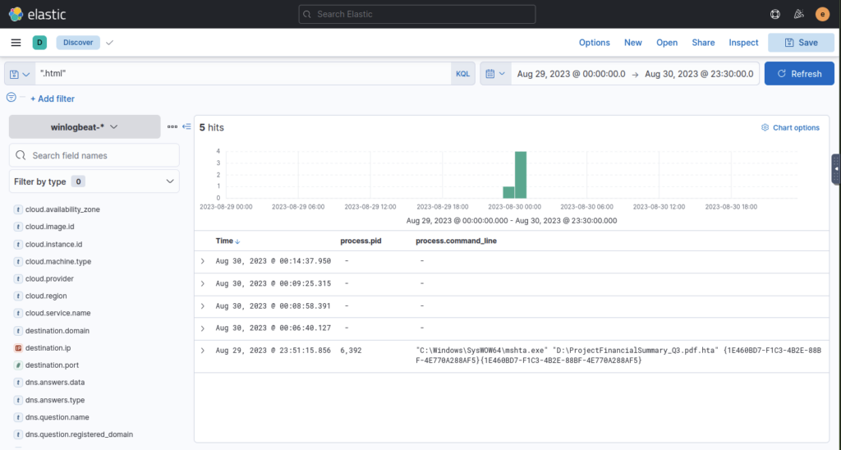Select the cloud.region field

(x=46, y=296)
